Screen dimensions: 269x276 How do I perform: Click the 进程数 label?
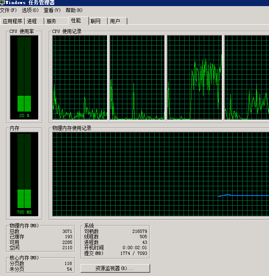point(91,242)
